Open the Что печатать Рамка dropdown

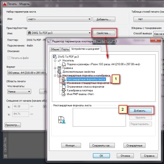tap(19, 91)
